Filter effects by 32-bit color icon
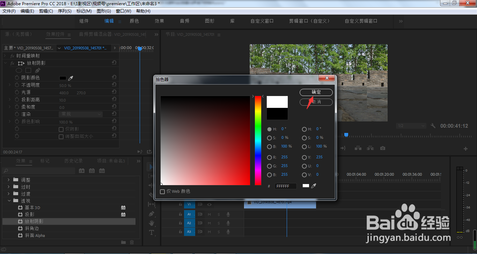The image size is (477, 254). (x=92, y=171)
